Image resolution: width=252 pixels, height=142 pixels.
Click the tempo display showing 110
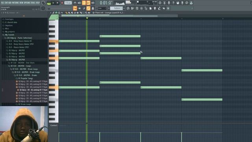coord(68,3)
